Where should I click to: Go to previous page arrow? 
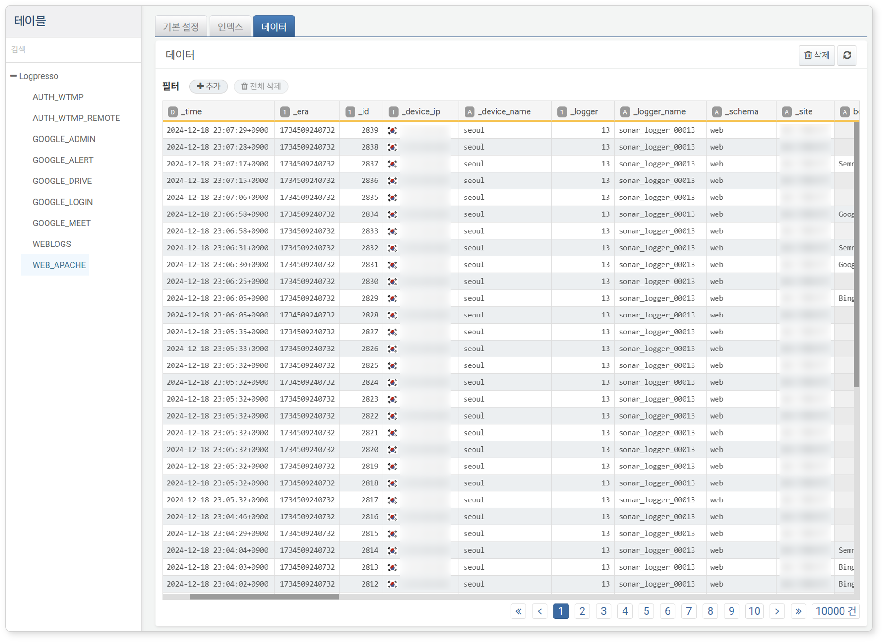540,611
